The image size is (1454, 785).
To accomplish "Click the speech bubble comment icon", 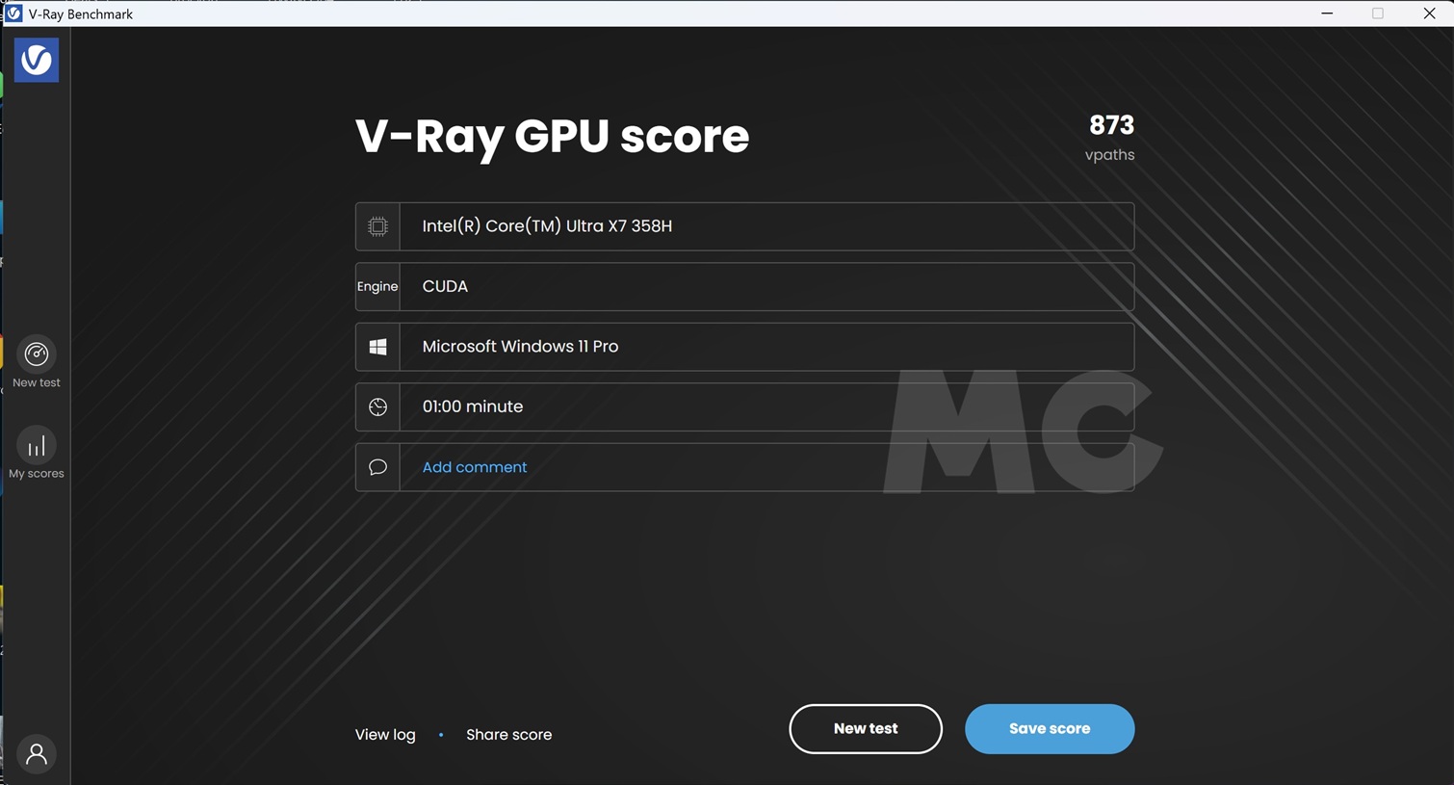I will pos(377,467).
